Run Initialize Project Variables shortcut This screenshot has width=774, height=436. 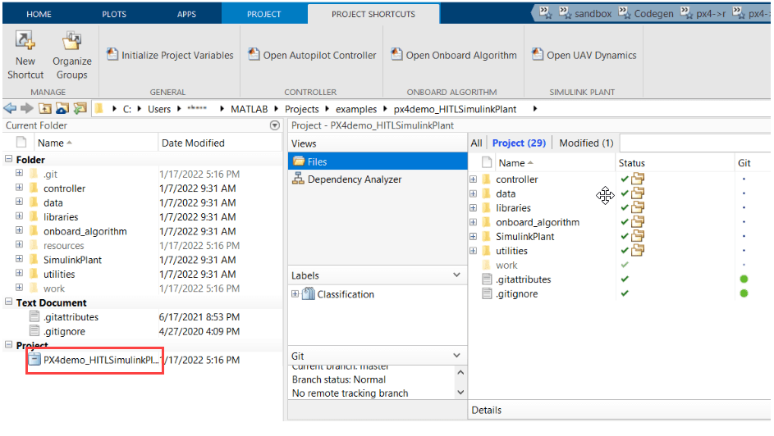(x=170, y=55)
